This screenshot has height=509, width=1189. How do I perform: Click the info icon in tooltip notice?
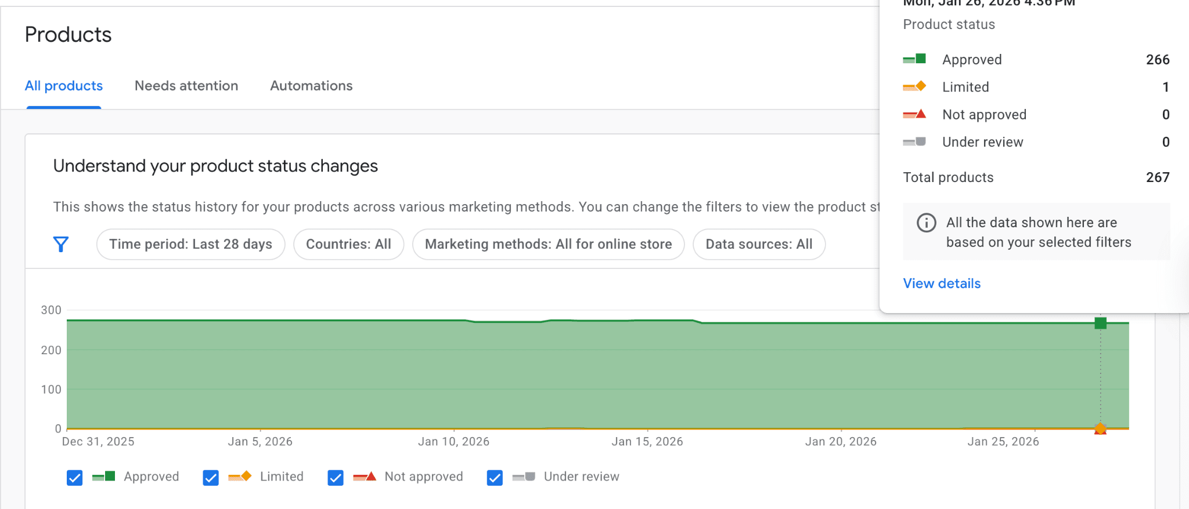[926, 223]
